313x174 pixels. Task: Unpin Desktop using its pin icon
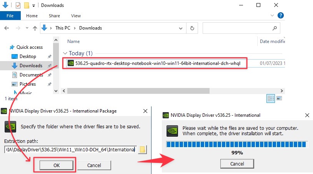pos(49,56)
